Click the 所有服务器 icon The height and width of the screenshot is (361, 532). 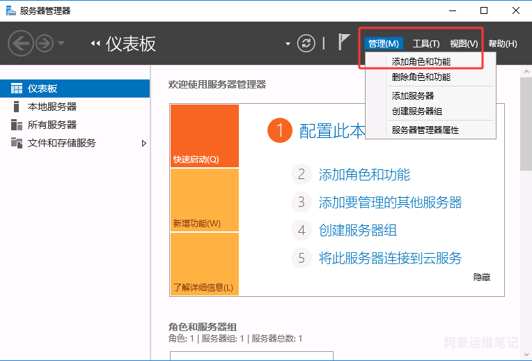17,125
